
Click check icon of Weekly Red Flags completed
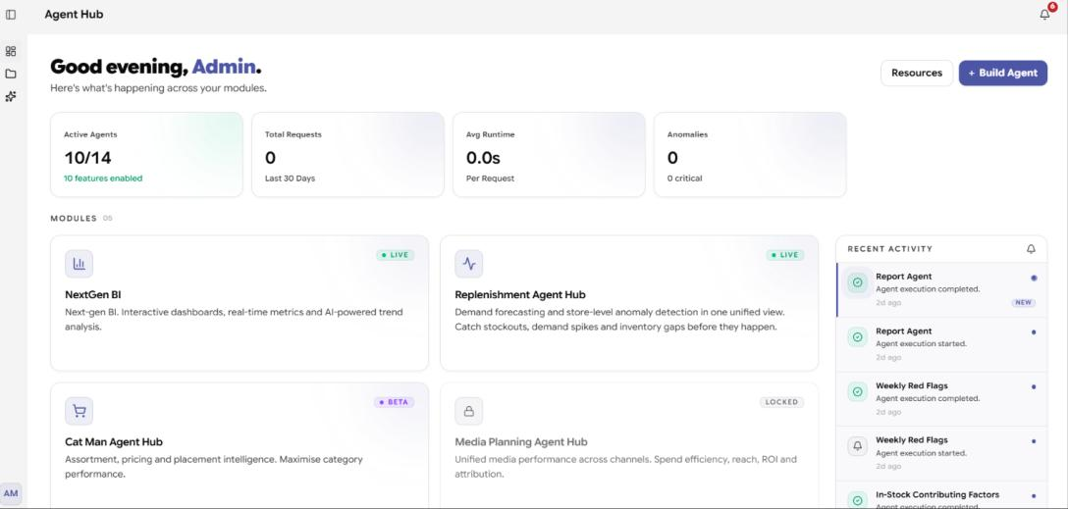click(x=858, y=391)
